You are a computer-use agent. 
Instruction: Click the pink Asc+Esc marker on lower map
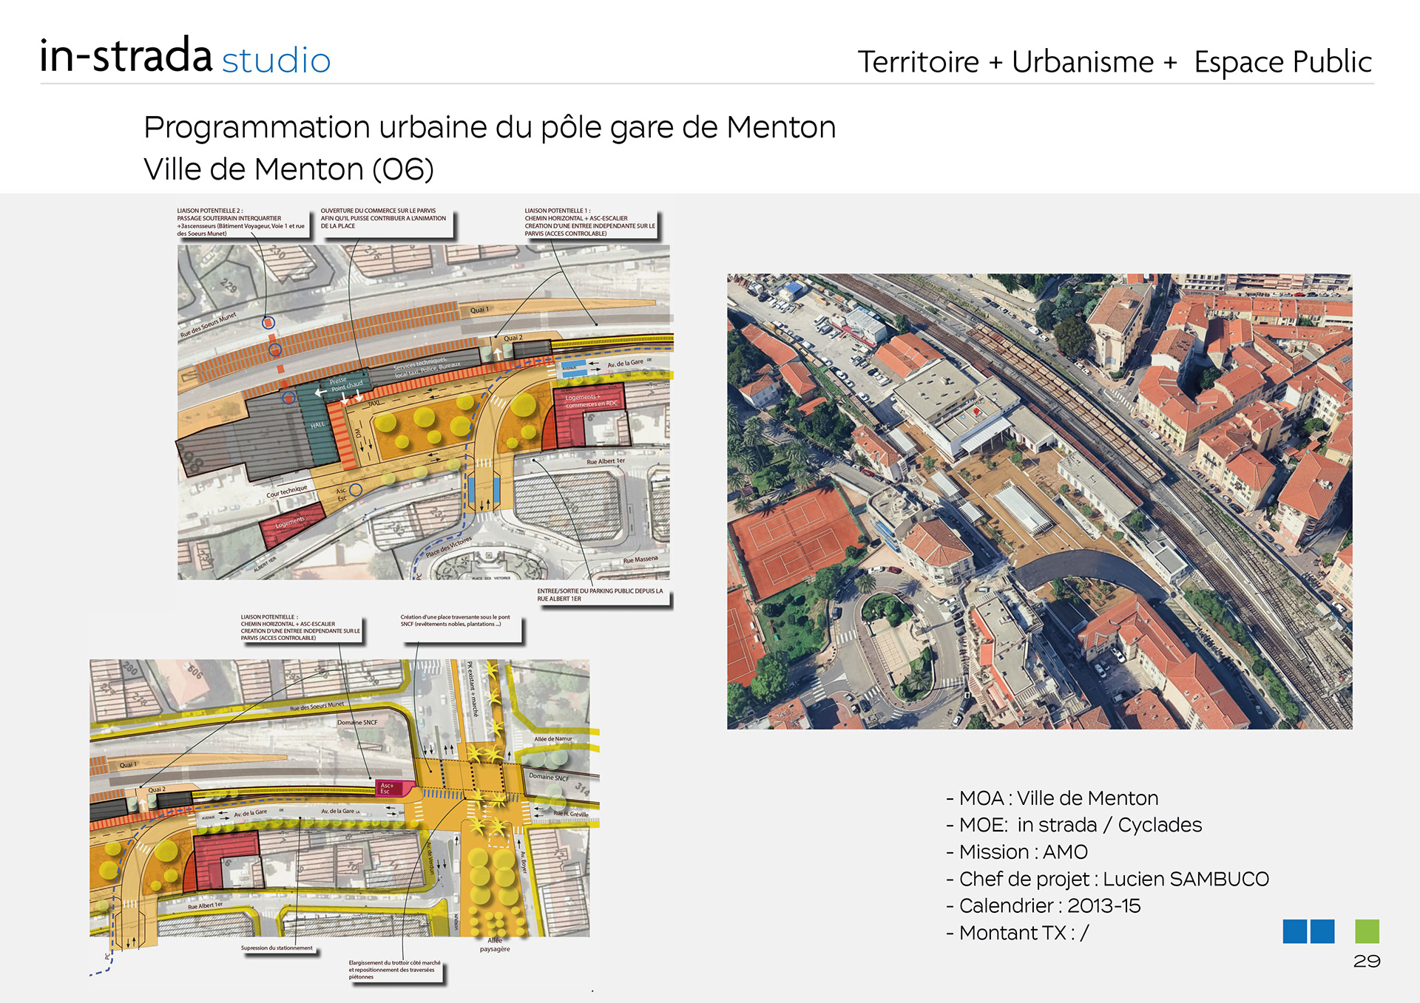387,789
